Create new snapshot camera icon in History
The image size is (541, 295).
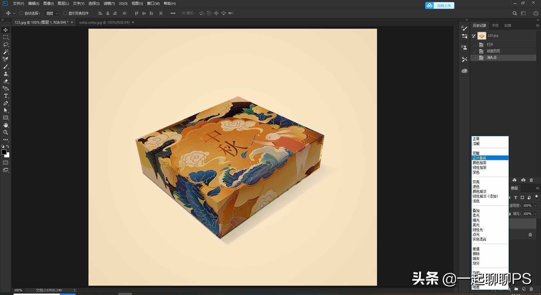[523, 180]
